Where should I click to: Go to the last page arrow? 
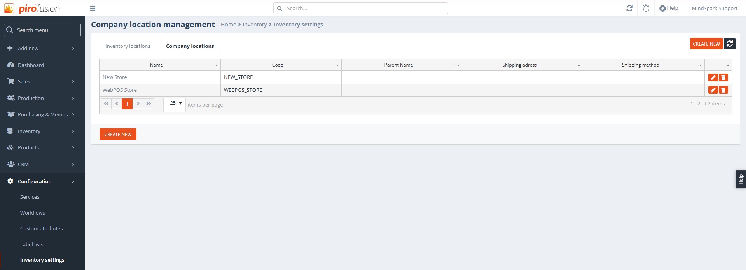pos(149,103)
